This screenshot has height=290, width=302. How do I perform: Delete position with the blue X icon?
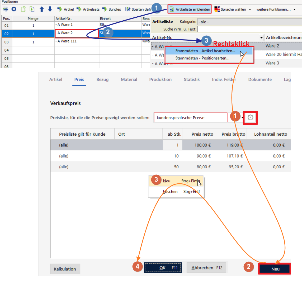point(14,9)
